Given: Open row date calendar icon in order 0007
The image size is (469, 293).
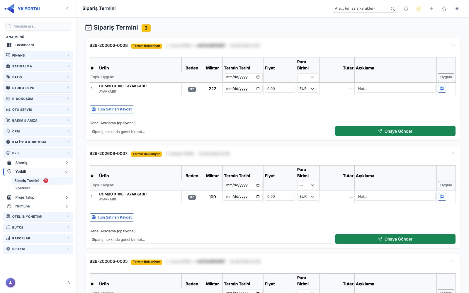Looking at the screenshot, I should (x=258, y=197).
